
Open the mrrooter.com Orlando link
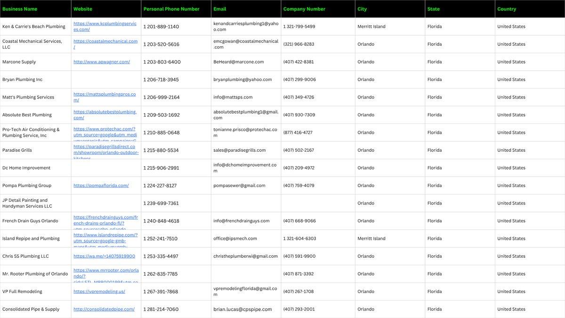106,275
